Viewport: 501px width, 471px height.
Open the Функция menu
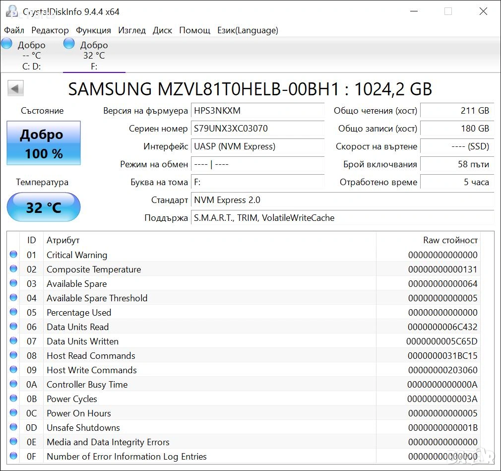click(x=93, y=30)
